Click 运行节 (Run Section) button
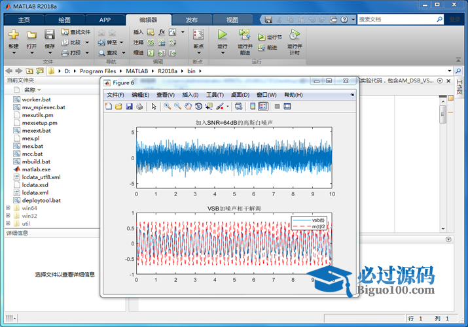The image size is (468, 327). point(270,37)
